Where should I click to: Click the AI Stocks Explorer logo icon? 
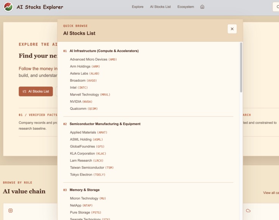(x=8, y=7)
